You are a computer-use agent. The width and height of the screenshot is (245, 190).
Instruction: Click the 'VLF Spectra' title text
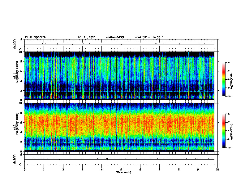pos(35,37)
